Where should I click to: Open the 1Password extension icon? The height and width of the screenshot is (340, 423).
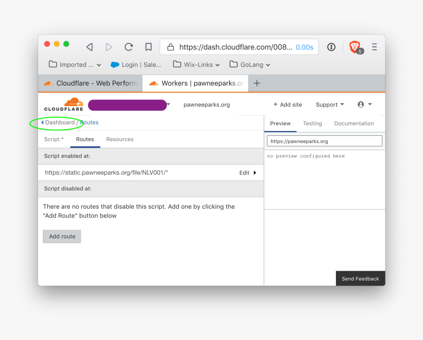tap(332, 47)
